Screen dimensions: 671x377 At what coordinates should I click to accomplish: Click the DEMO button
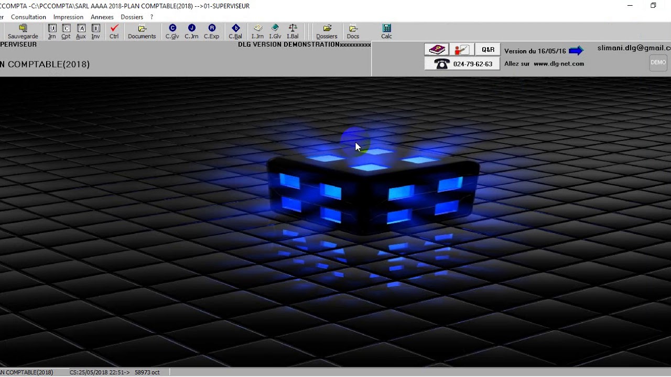pyautogui.click(x=658, y=62)
